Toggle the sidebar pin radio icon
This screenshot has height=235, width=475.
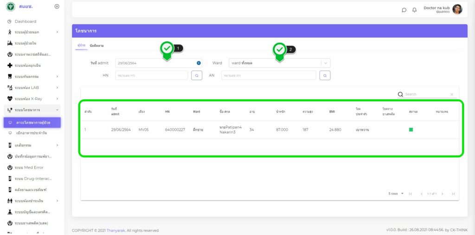point(57,6)
